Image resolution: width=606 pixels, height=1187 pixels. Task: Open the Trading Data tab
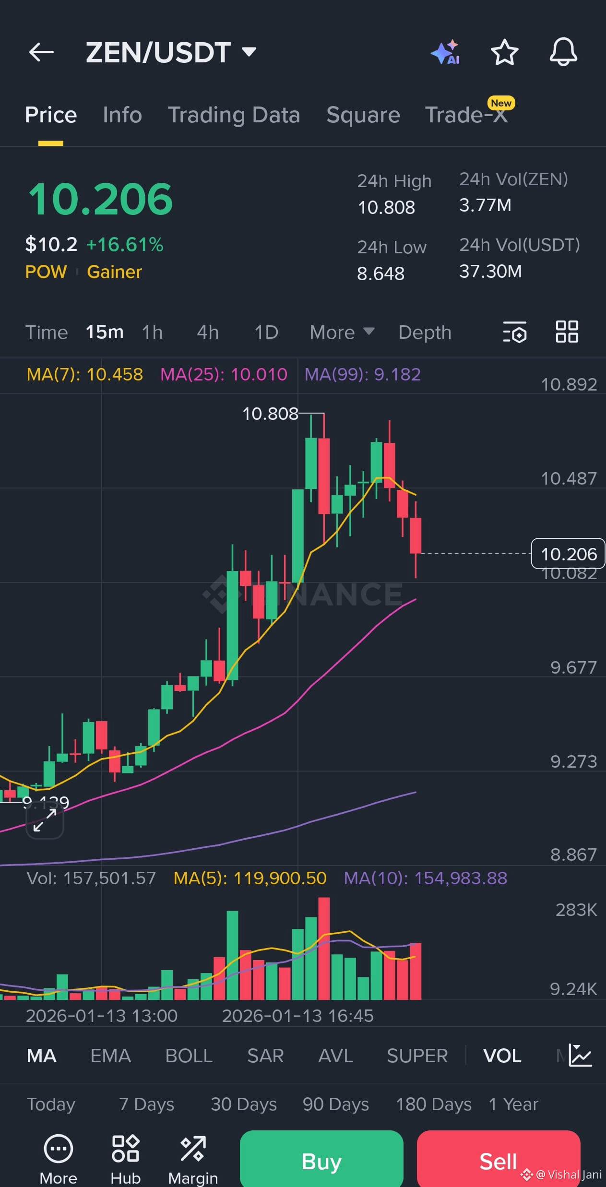point(234,115)
